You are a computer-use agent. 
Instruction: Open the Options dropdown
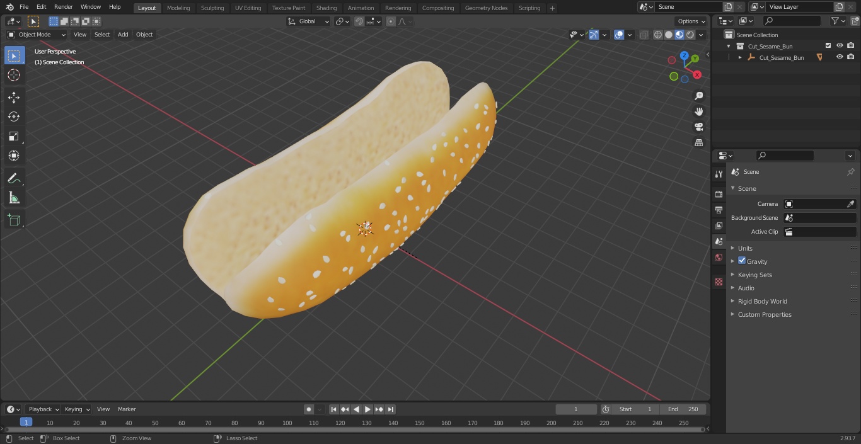coord(691,21)
